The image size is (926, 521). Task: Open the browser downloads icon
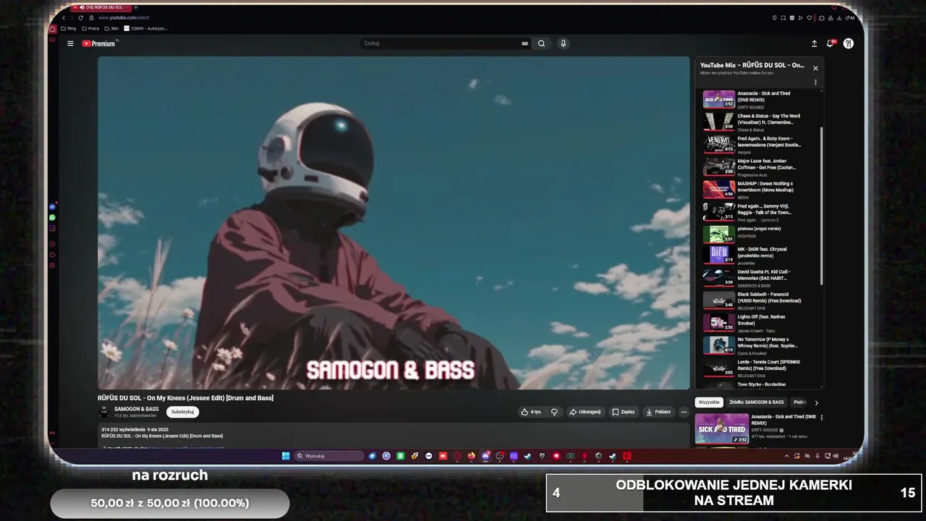[839, 18]
